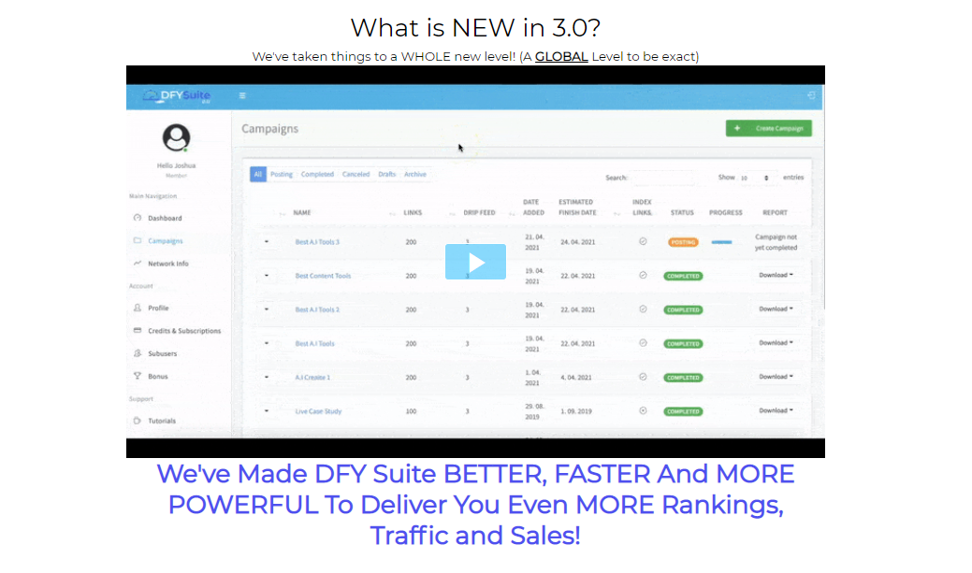Click COMPLETED badge for Best Content Tools
972x573 pixels.
[x=683, y=276]
